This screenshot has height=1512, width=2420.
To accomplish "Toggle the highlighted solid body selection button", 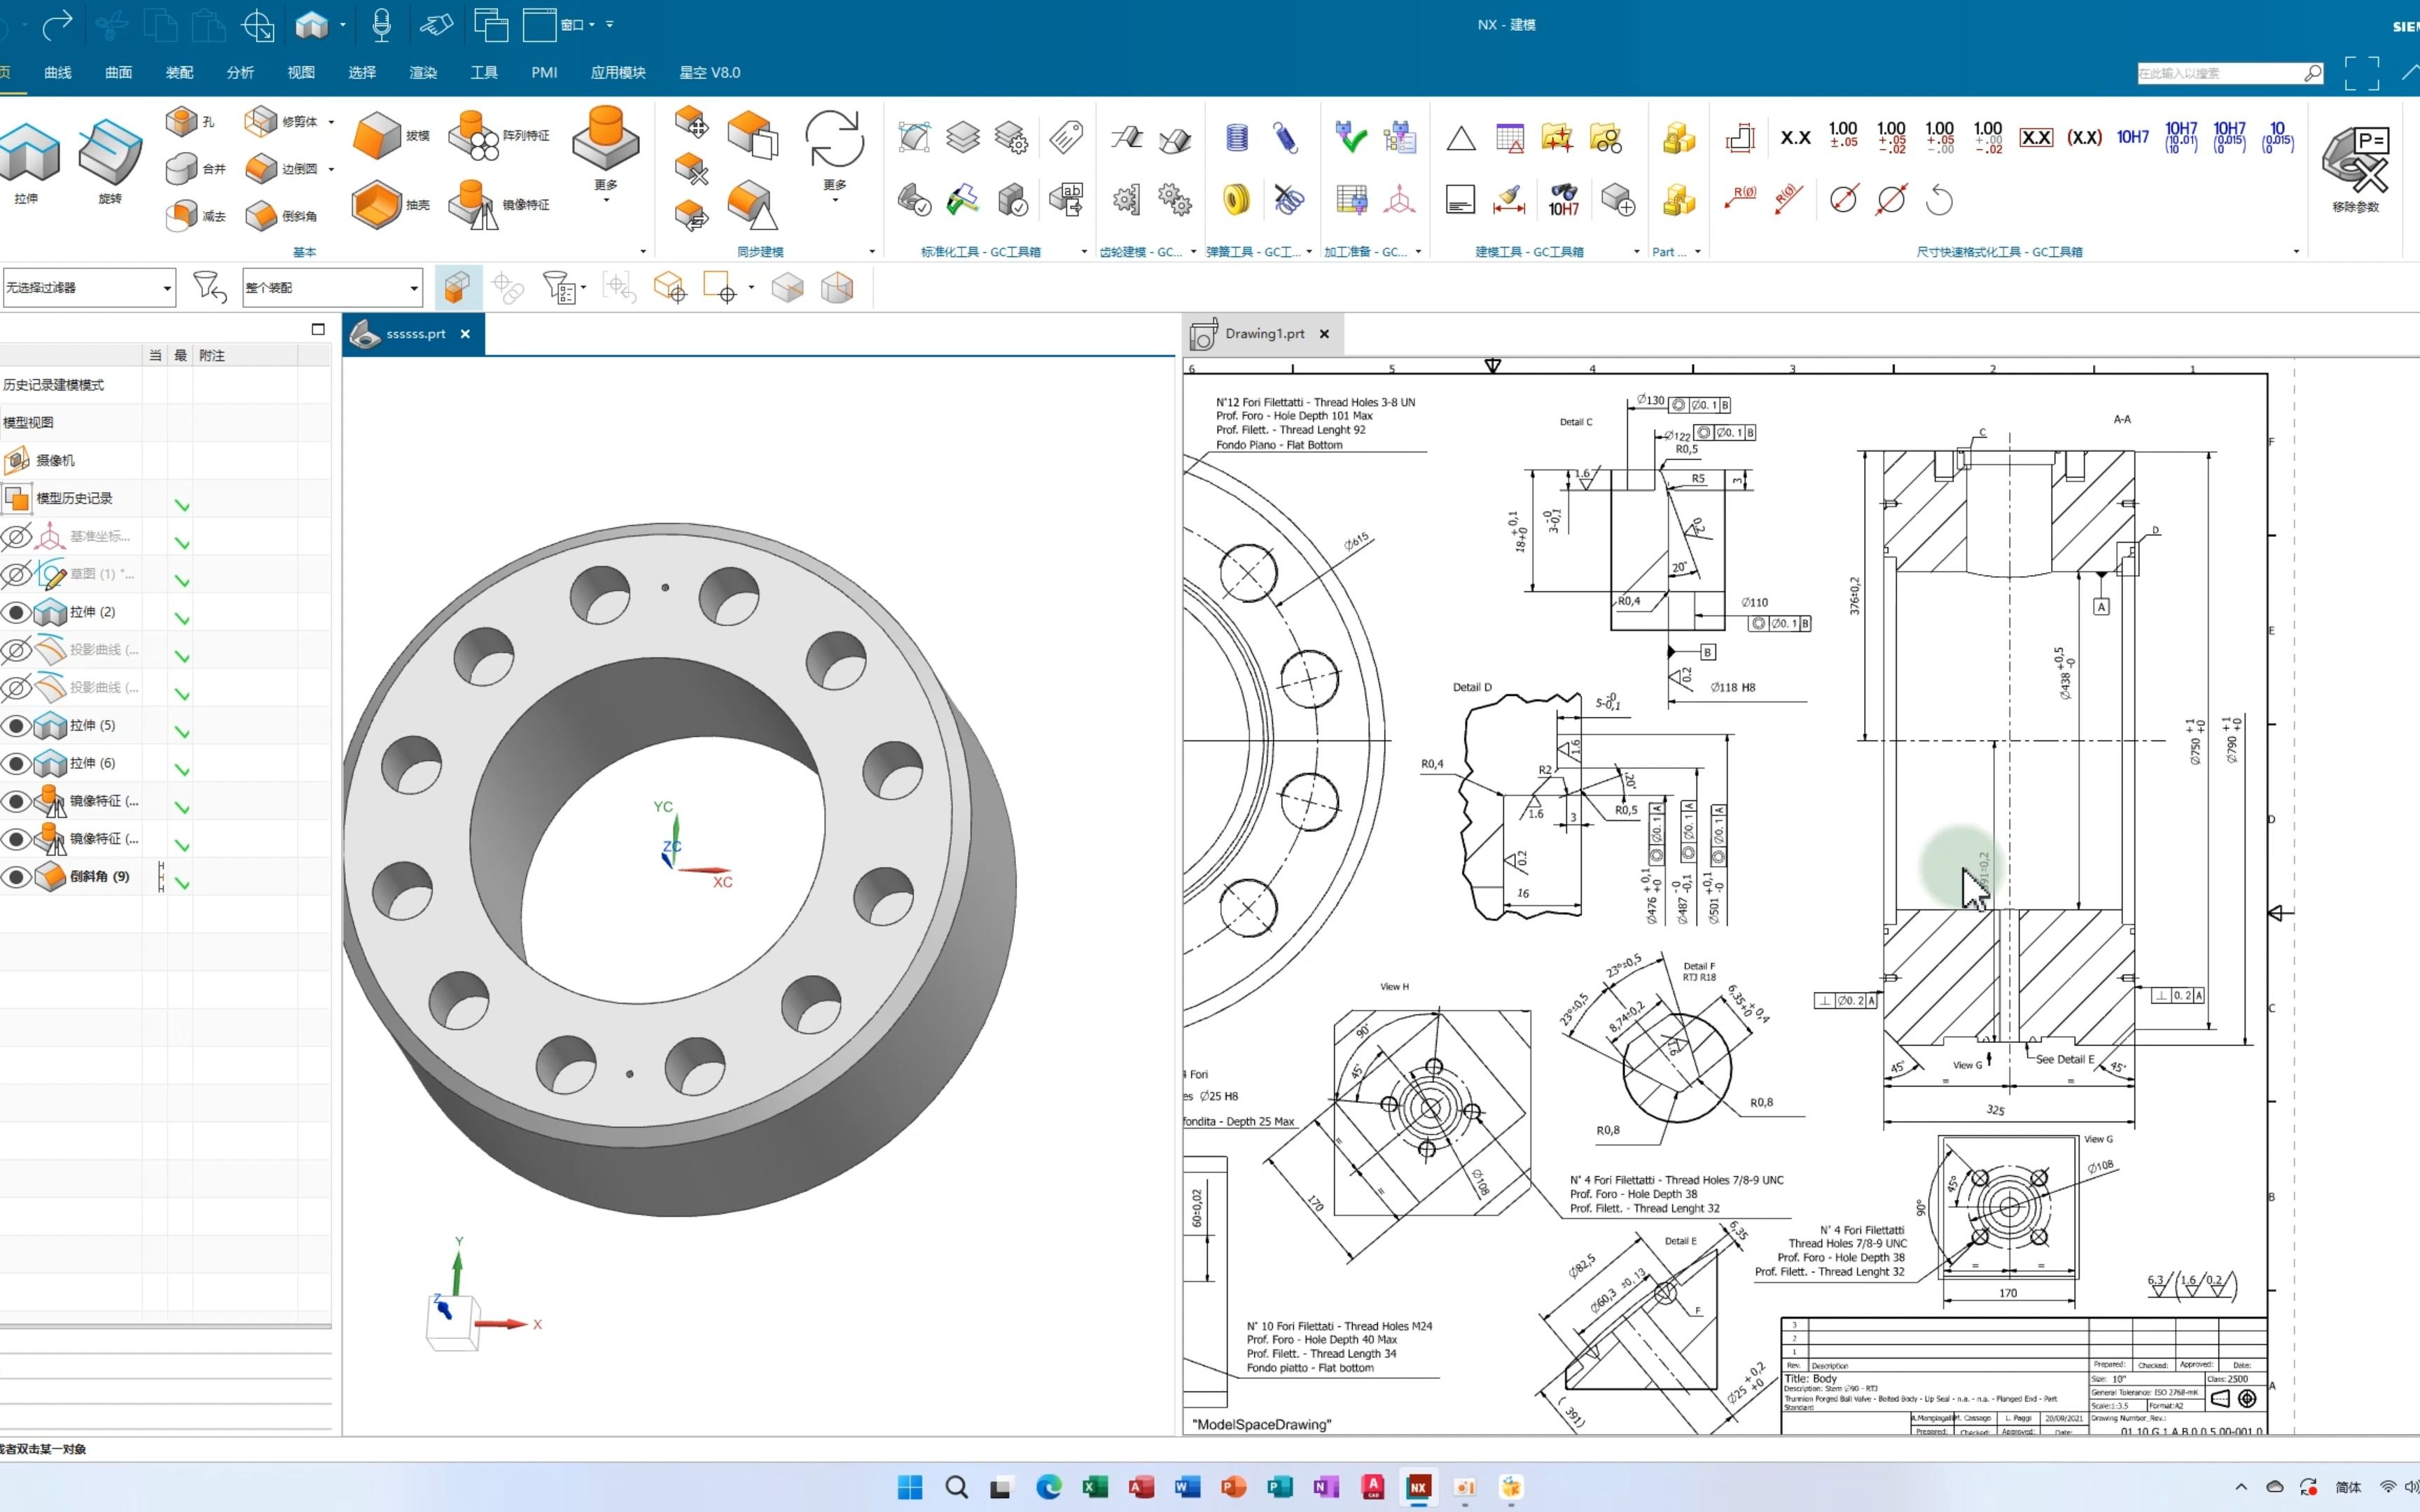I will tap(458, 287).
